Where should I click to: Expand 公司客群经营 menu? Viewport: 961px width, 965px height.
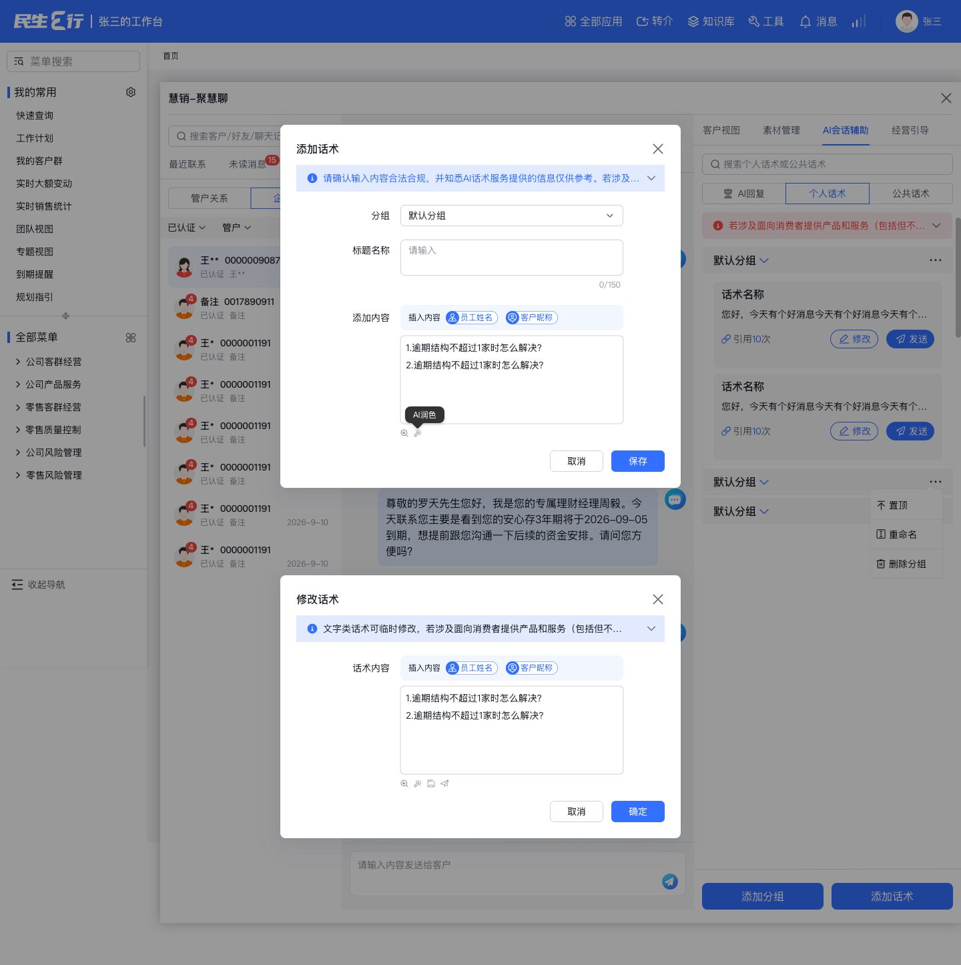pyautogui.click(x=48, y=362)
